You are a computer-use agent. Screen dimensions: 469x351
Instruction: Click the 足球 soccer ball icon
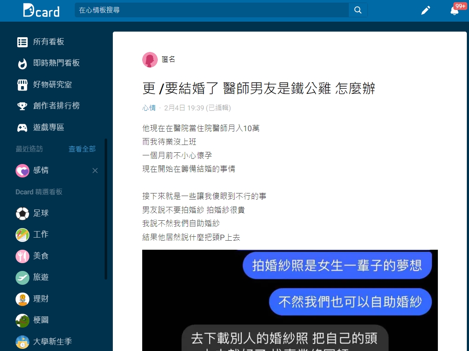pos(22,213)
